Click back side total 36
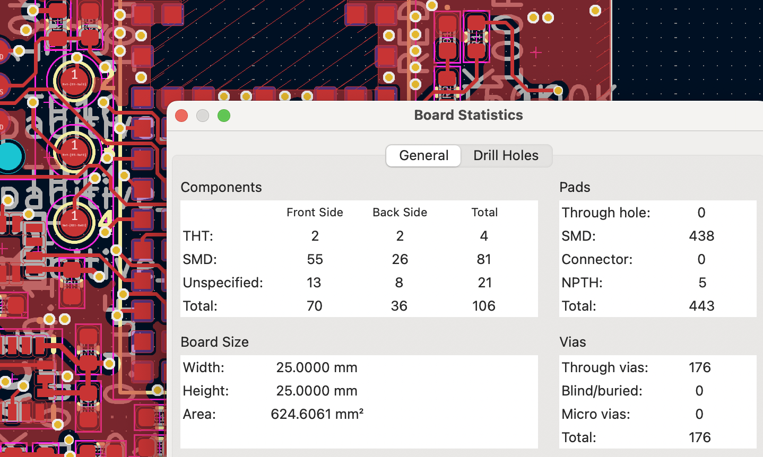The height and width of the screenshot is (457, 763). coord(399,306)
